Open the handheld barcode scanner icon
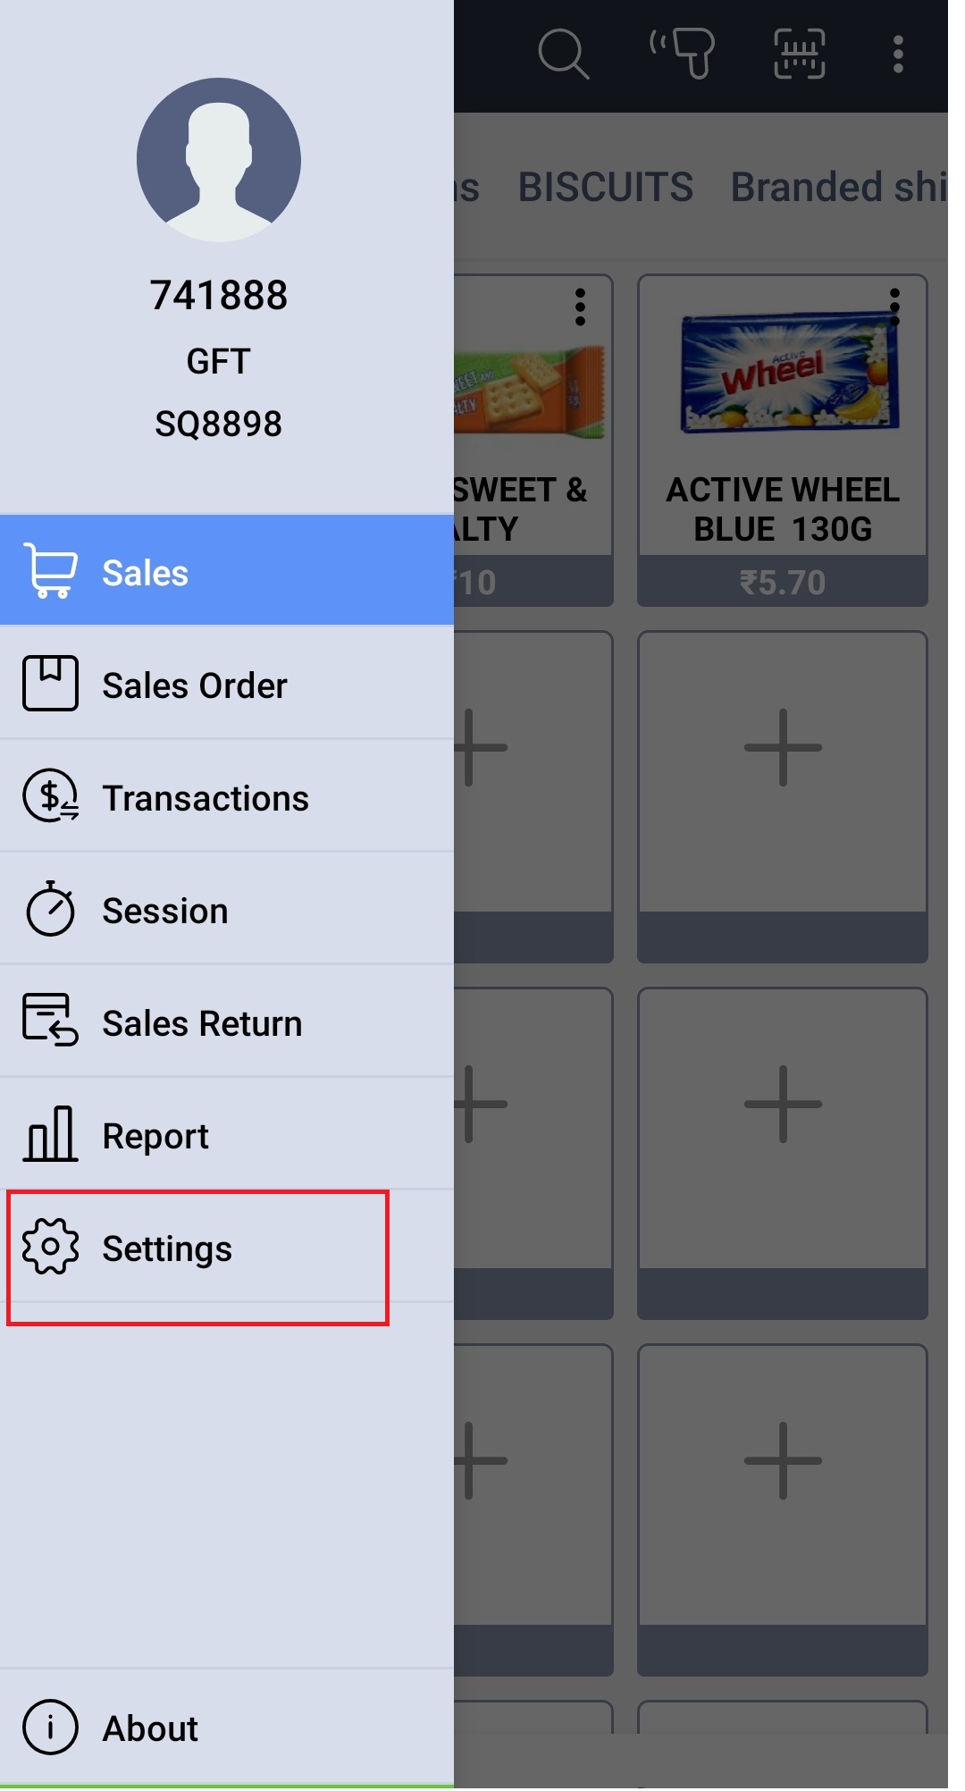Viewport: 965px width, 1791px height. click(x=684, y=54)
